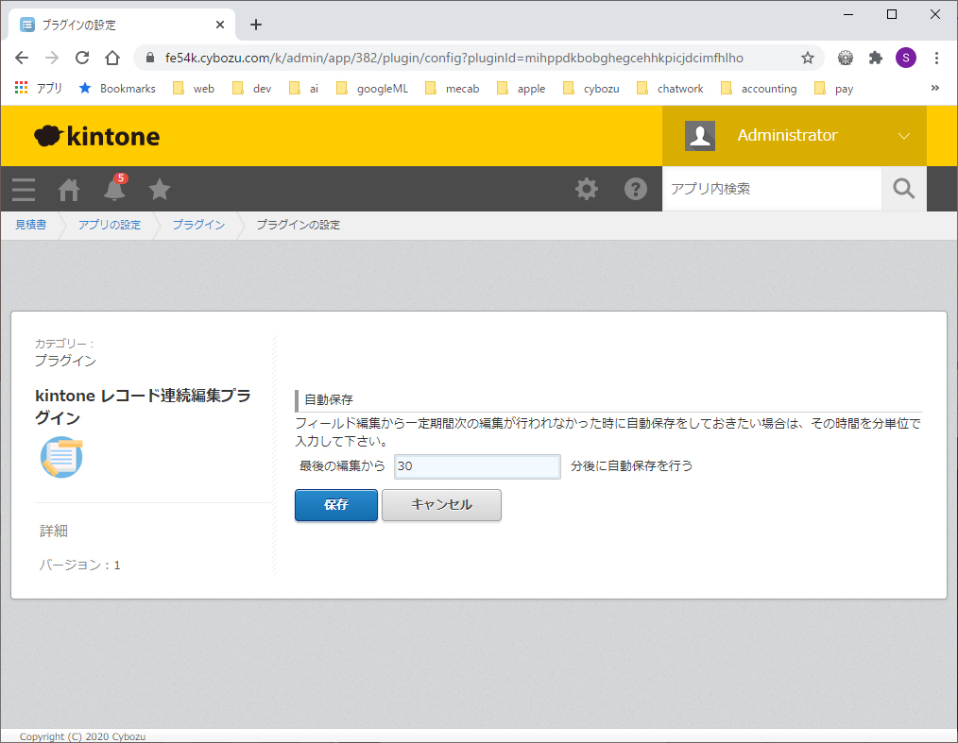Click the search magnifier button
The image size is (958, 743).
(x=903, y=189)
